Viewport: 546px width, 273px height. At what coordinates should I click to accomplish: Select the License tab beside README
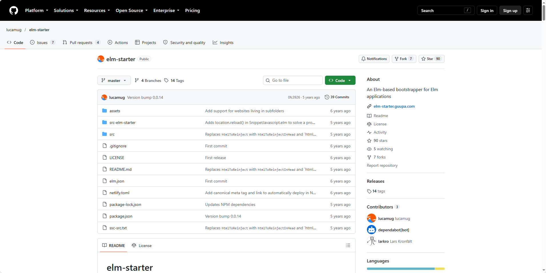coord(142,245)
